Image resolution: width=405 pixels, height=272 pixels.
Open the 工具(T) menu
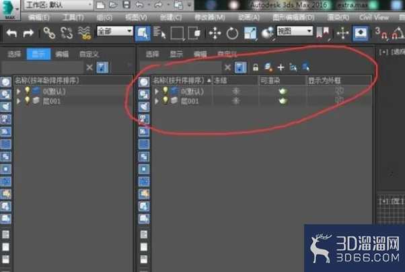73,18
